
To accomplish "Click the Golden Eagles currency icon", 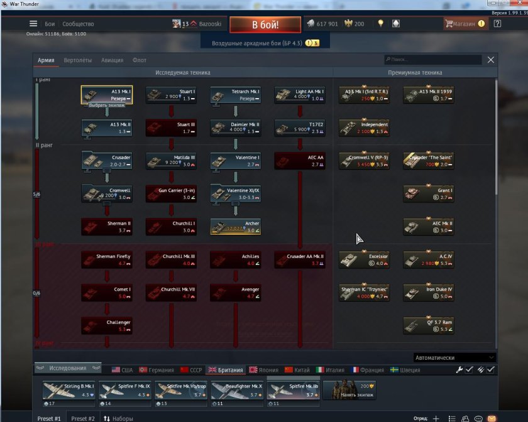I will pos(349,24).
